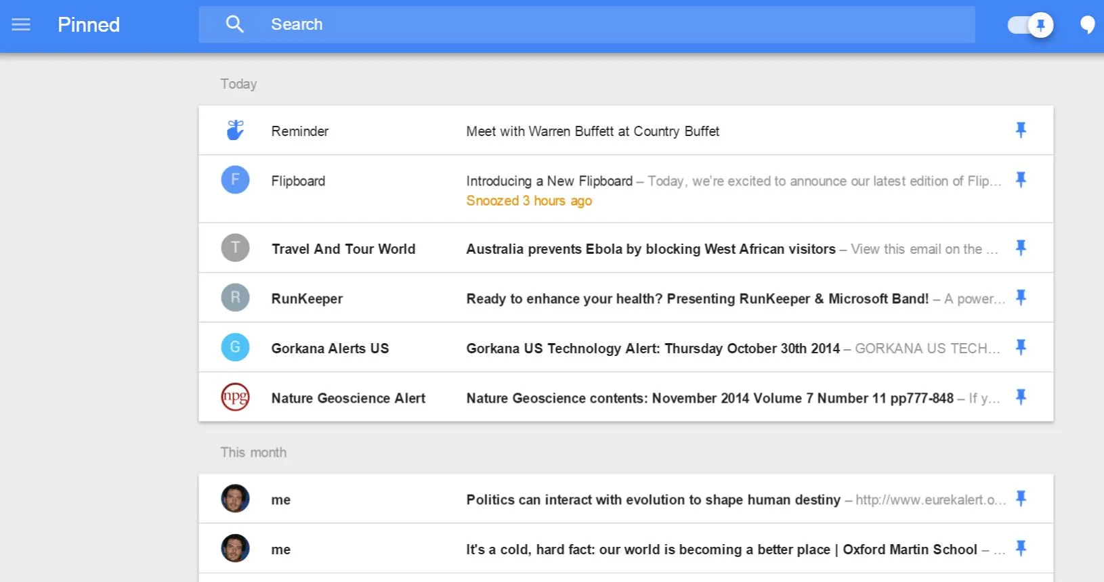Click the Gorkana G avatar
Screen dimensions: 1104x582
click(x=235, y=347)
